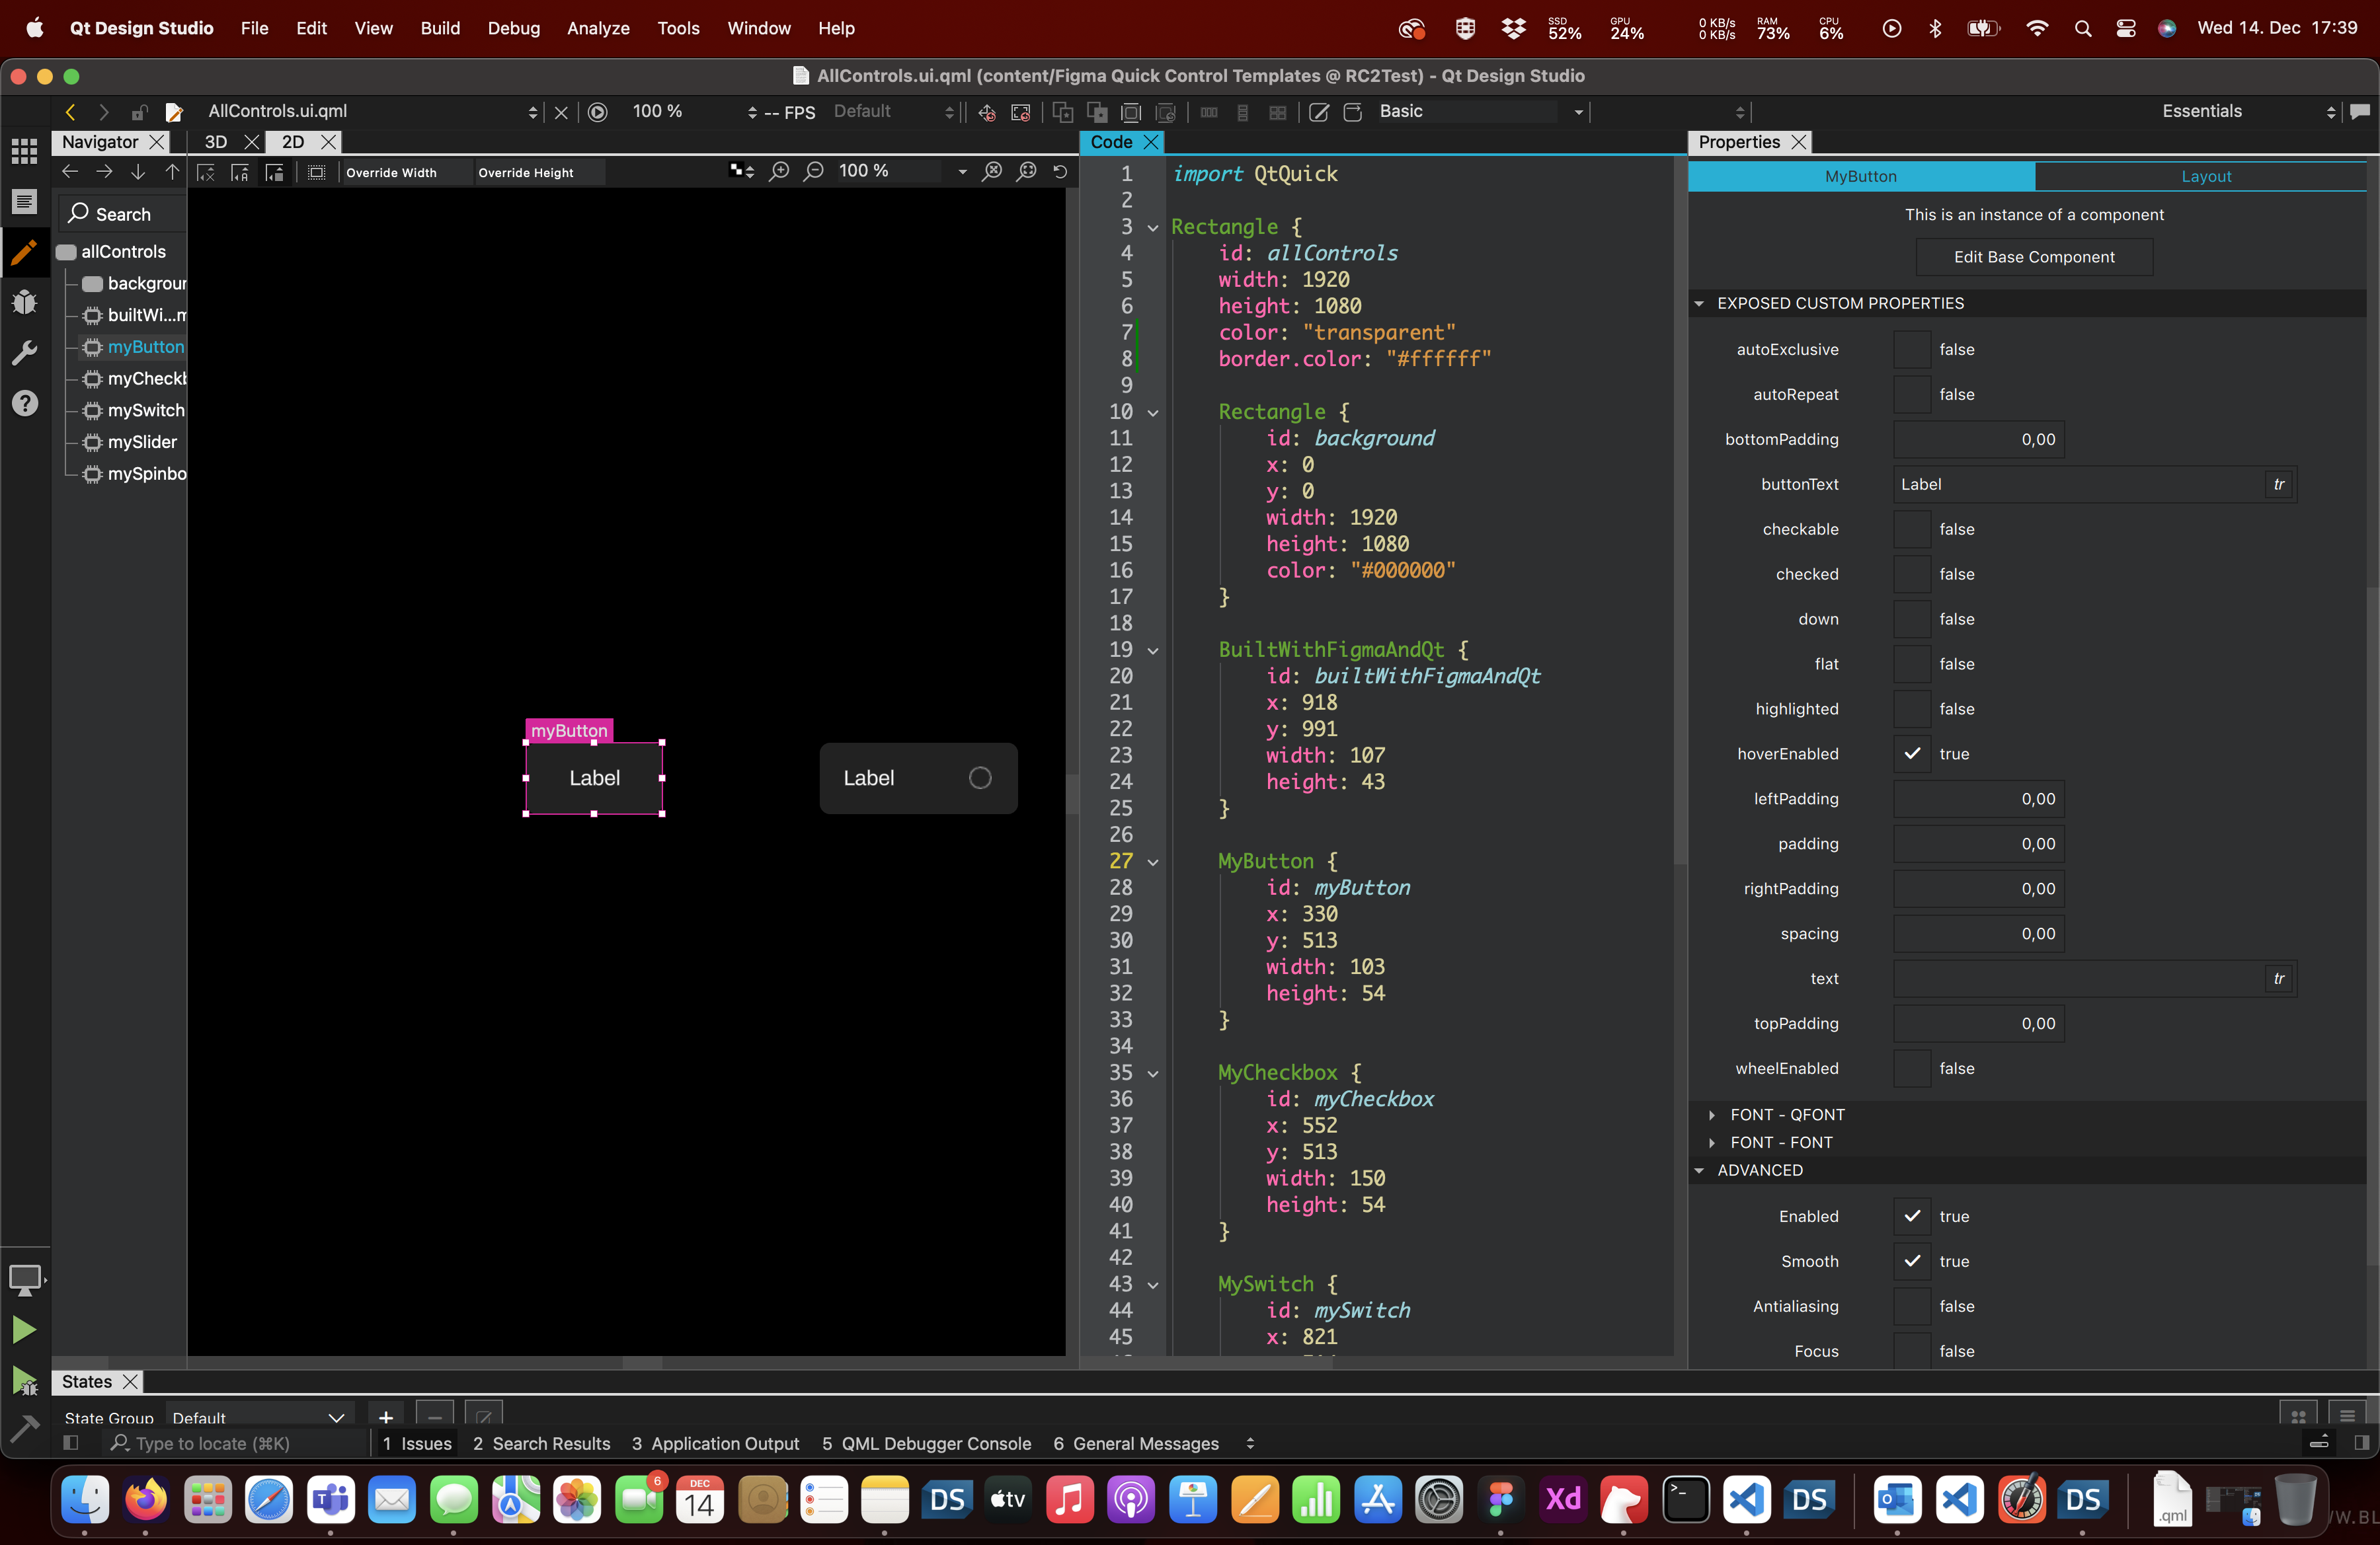The height and width of the screenshot is (1545, 2380).
Task: Open General Messages pane
Action: pos(1136,1444)
